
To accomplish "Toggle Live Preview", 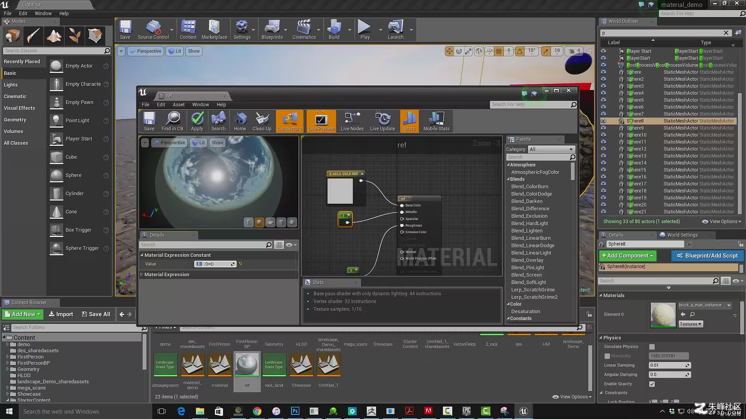I will pos(321,121).
